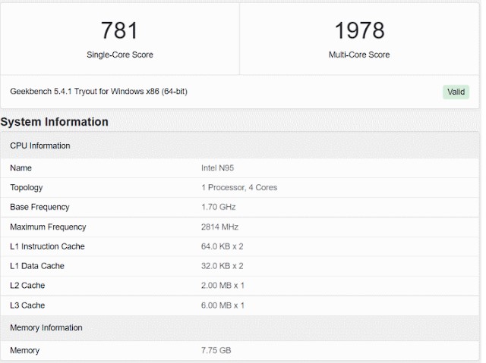Select the Single-Core Score label

pyautogui.click(x=120, y=55)
